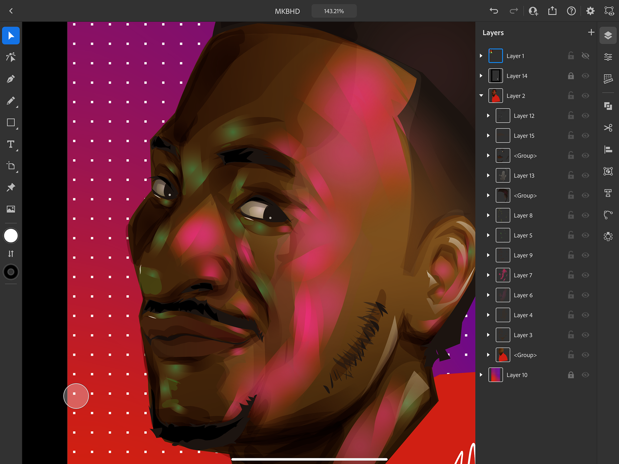Select Layer 7 in layers list
This screenshot has height=464, width=619.
pyautogui.click(x=523, y=275)
